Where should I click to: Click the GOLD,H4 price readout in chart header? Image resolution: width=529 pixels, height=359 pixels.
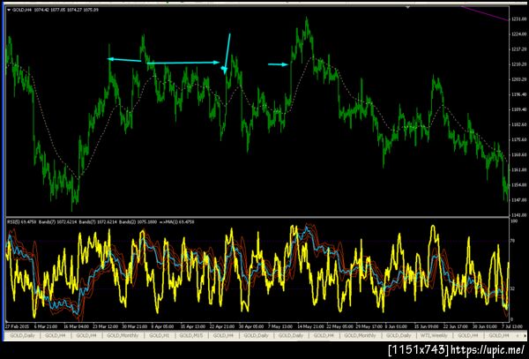(56, 10)
